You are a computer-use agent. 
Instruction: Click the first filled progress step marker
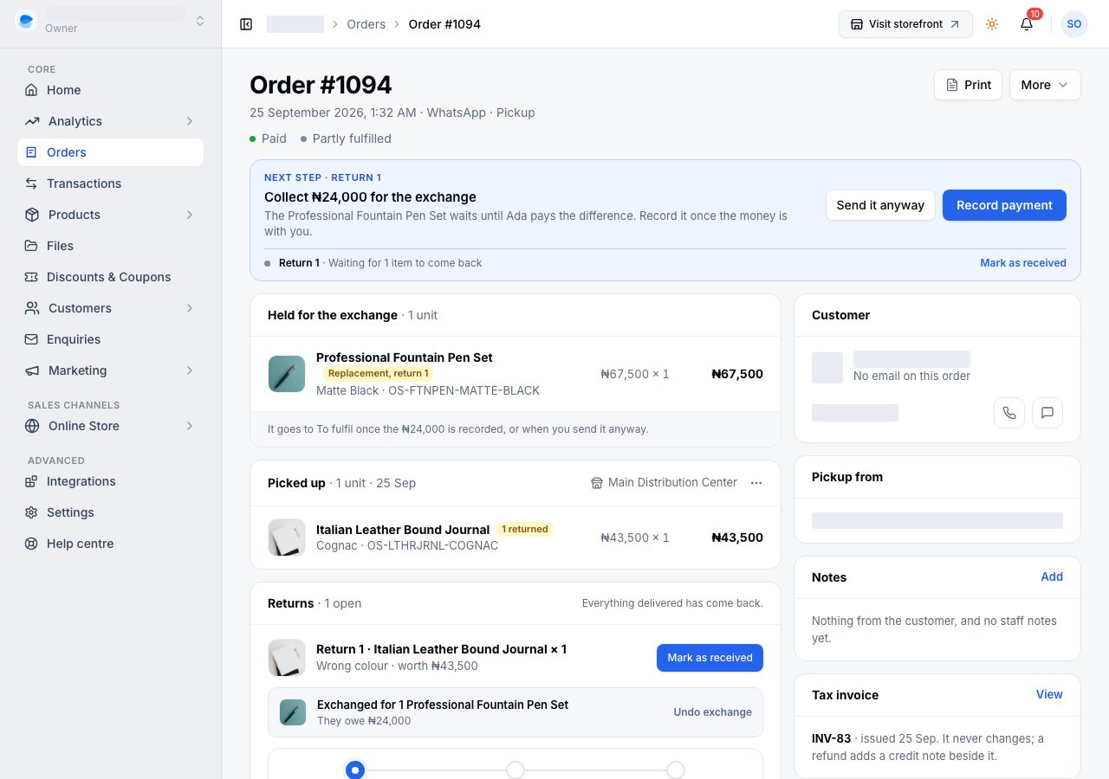(355, 770)
